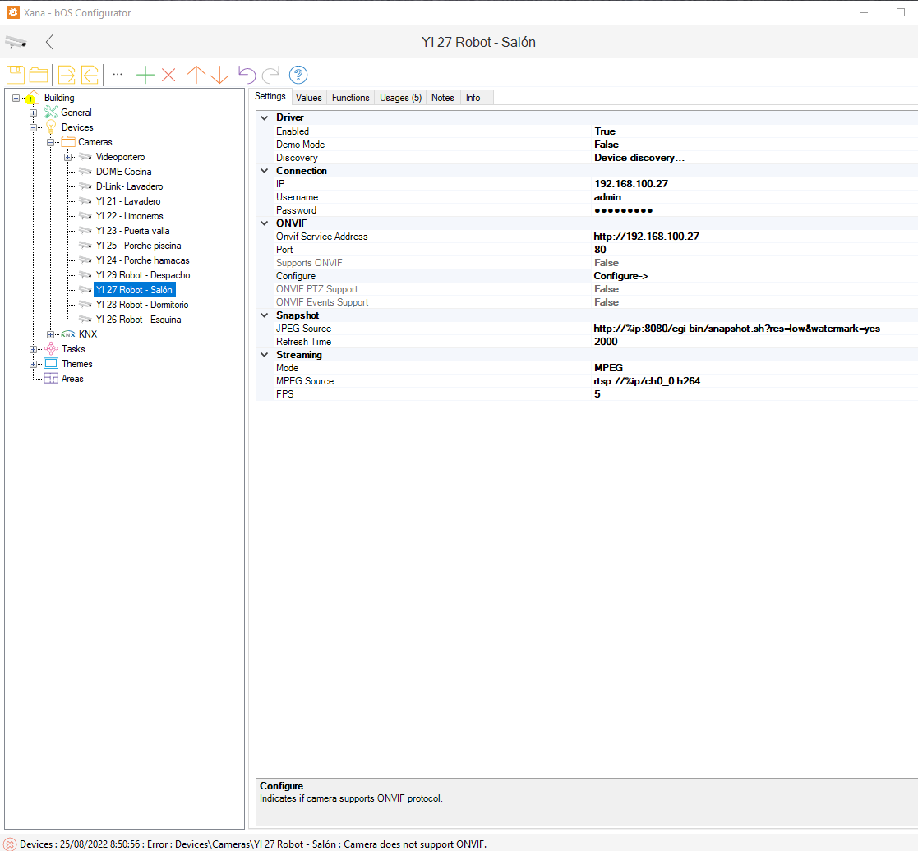Click the back chevron in header
Screen dimensions: 918x851
pos(50,42)
